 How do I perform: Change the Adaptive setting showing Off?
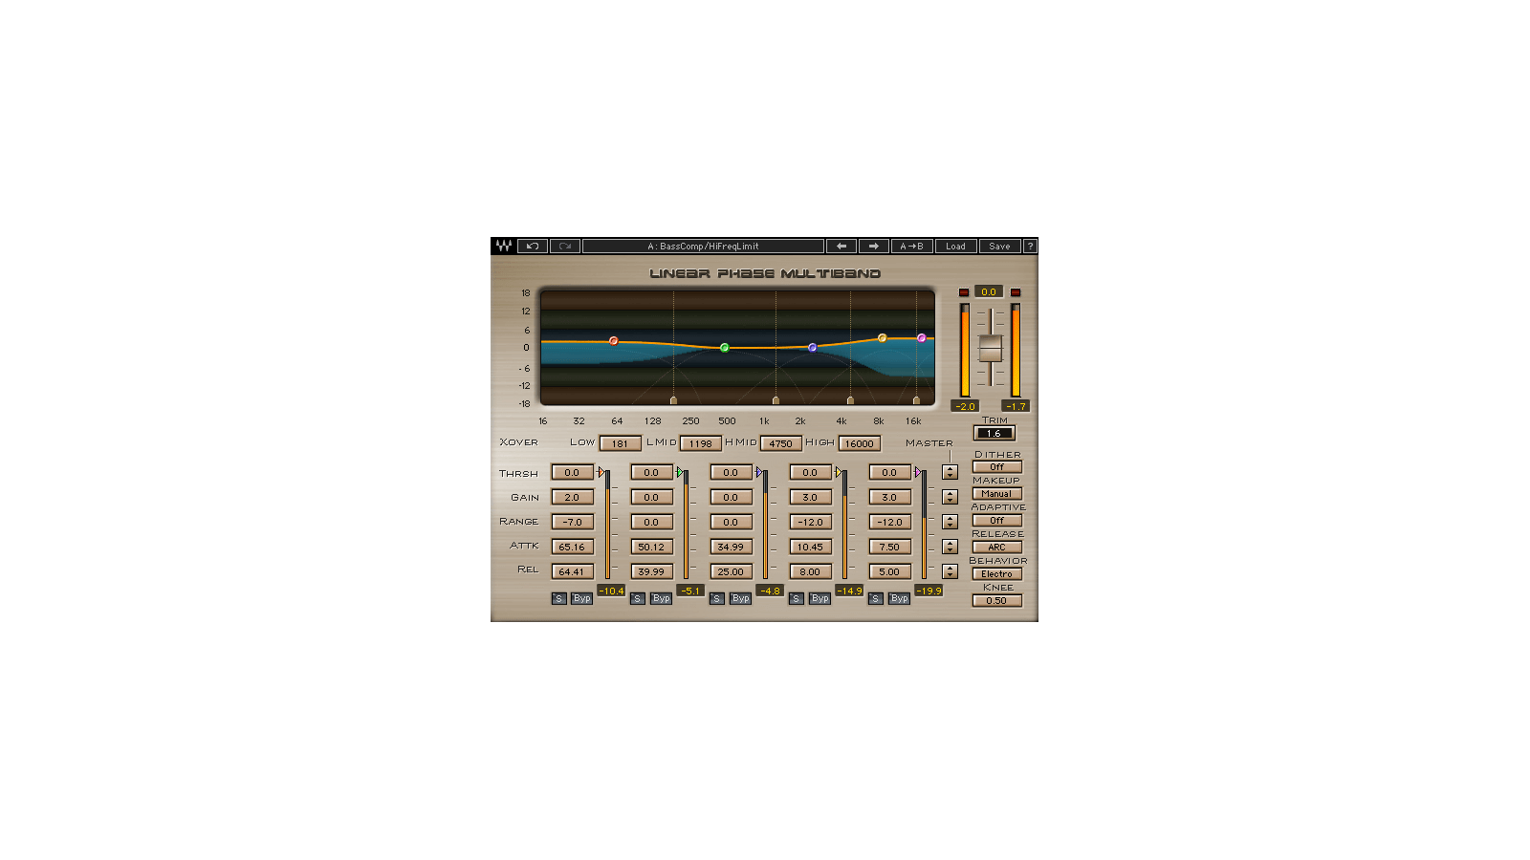point(997,521)
